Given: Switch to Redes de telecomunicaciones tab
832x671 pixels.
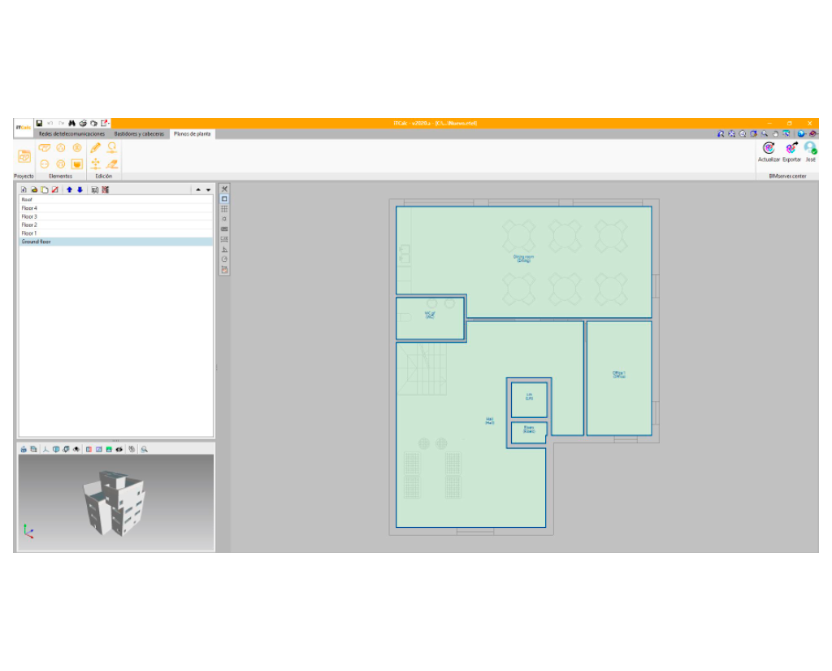Looking at the screenshot, I should (x=72, y=133).
